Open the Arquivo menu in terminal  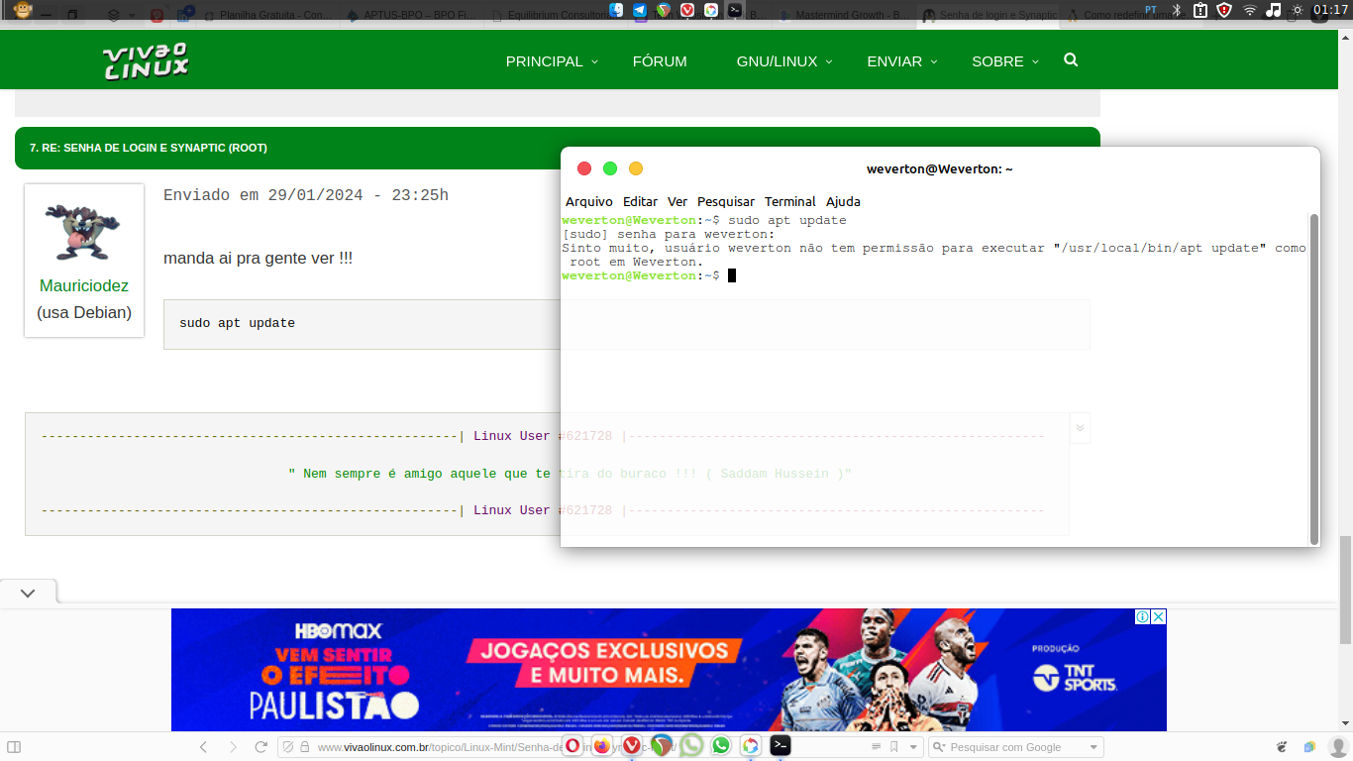(588, 201)
